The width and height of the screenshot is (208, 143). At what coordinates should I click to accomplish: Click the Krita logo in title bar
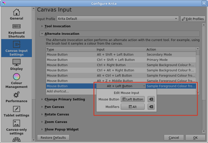[4, 3]
